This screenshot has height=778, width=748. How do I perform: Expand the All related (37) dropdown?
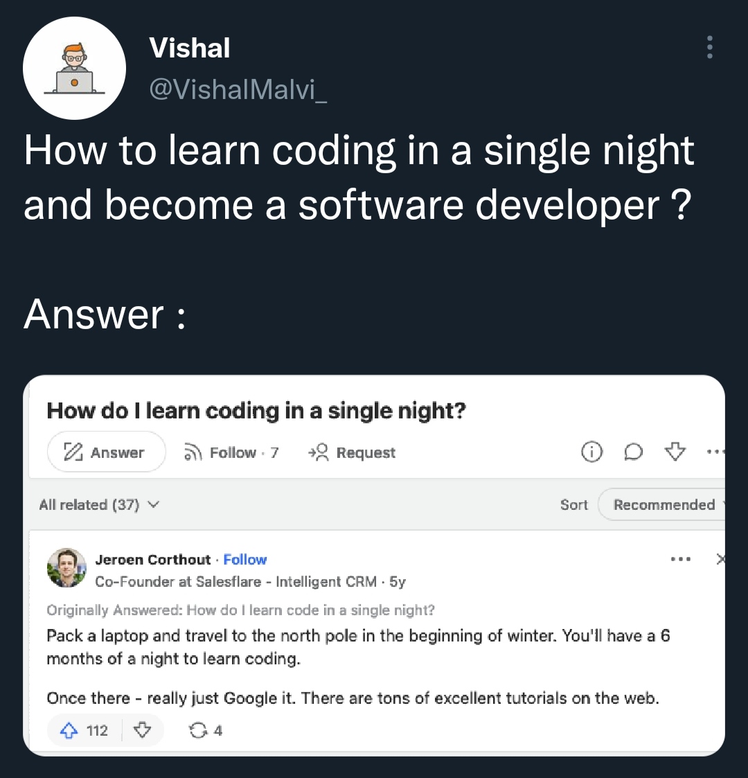click(99, 505)
